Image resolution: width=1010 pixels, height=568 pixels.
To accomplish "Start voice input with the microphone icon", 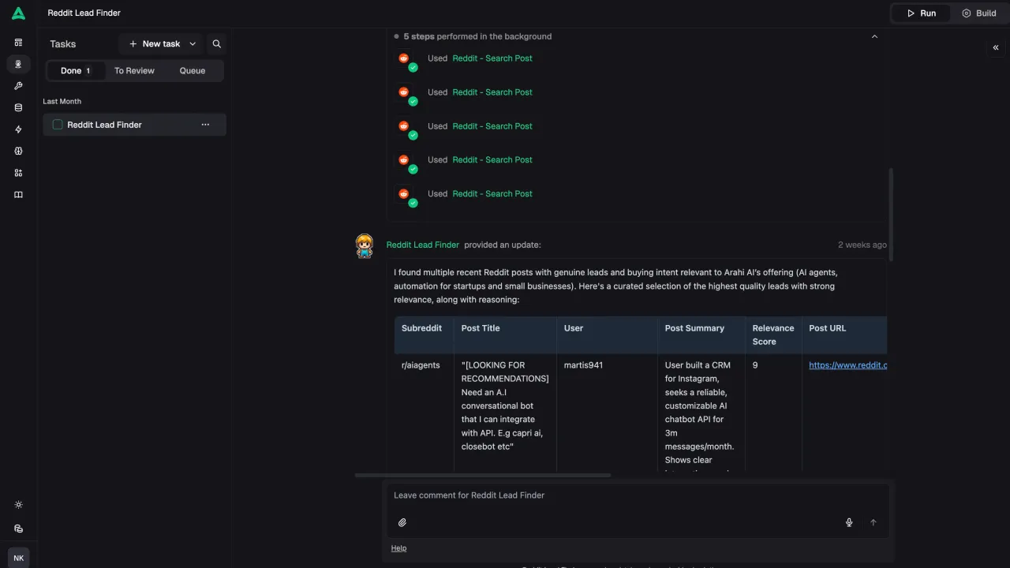I will [x=849, y=522].
